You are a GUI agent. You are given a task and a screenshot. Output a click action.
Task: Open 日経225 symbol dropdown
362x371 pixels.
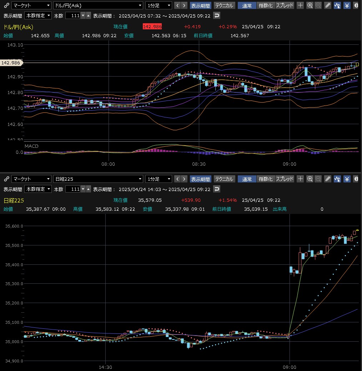[98, 179]
